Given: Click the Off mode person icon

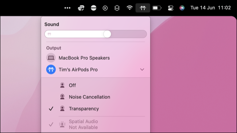Looking at the screenshot, I should point(62,85).
